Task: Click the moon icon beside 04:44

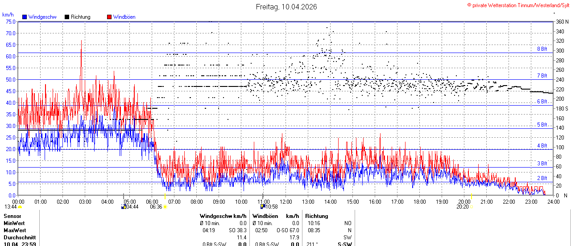Action: coord(124,207)
